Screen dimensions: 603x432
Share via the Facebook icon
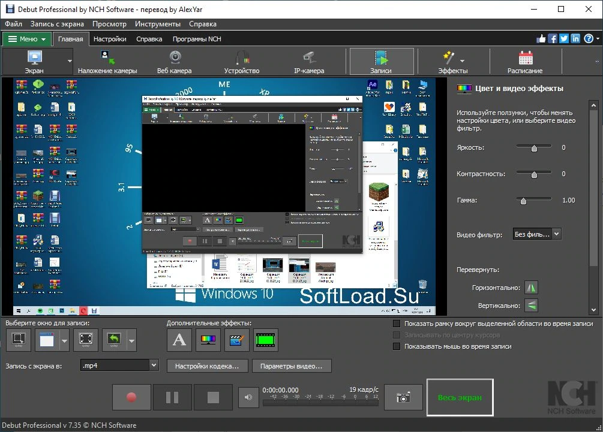(x=553, y=39)
